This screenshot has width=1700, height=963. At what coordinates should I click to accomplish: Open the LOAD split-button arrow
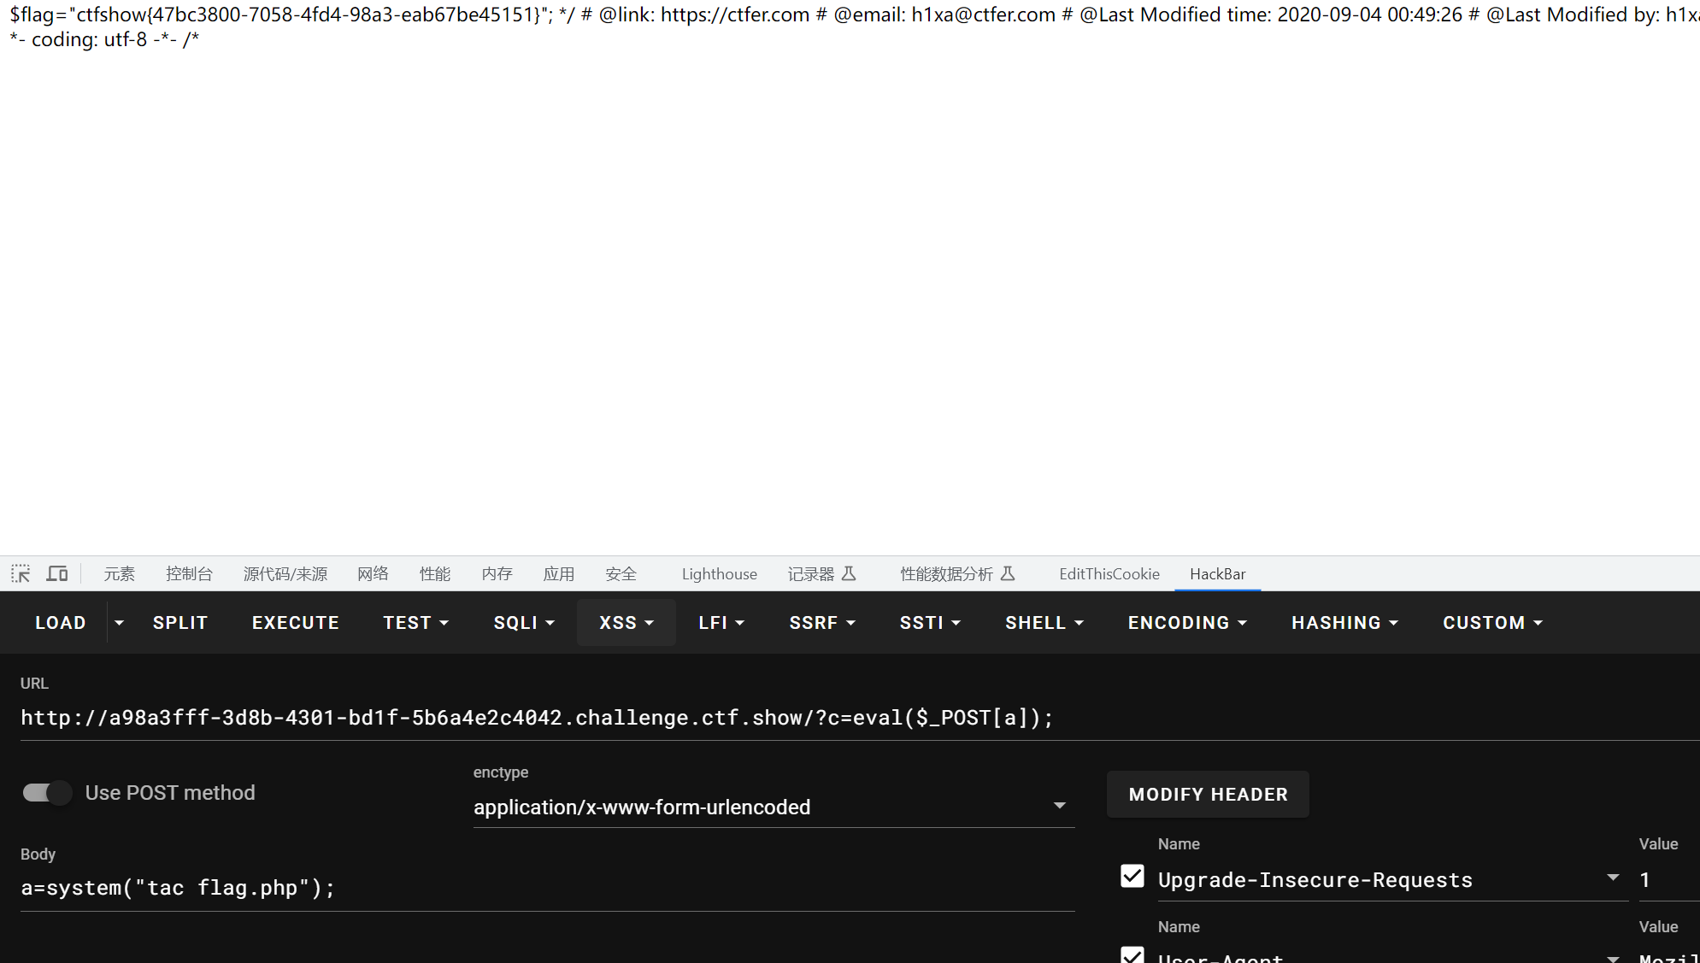point(119,623)
